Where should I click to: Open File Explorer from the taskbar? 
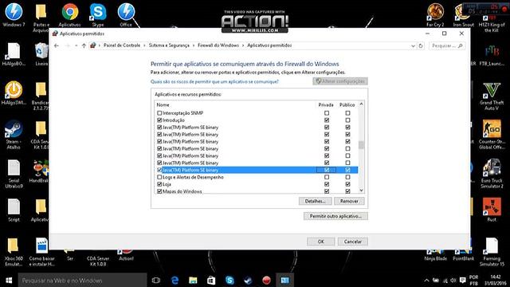tap(193, 280)
